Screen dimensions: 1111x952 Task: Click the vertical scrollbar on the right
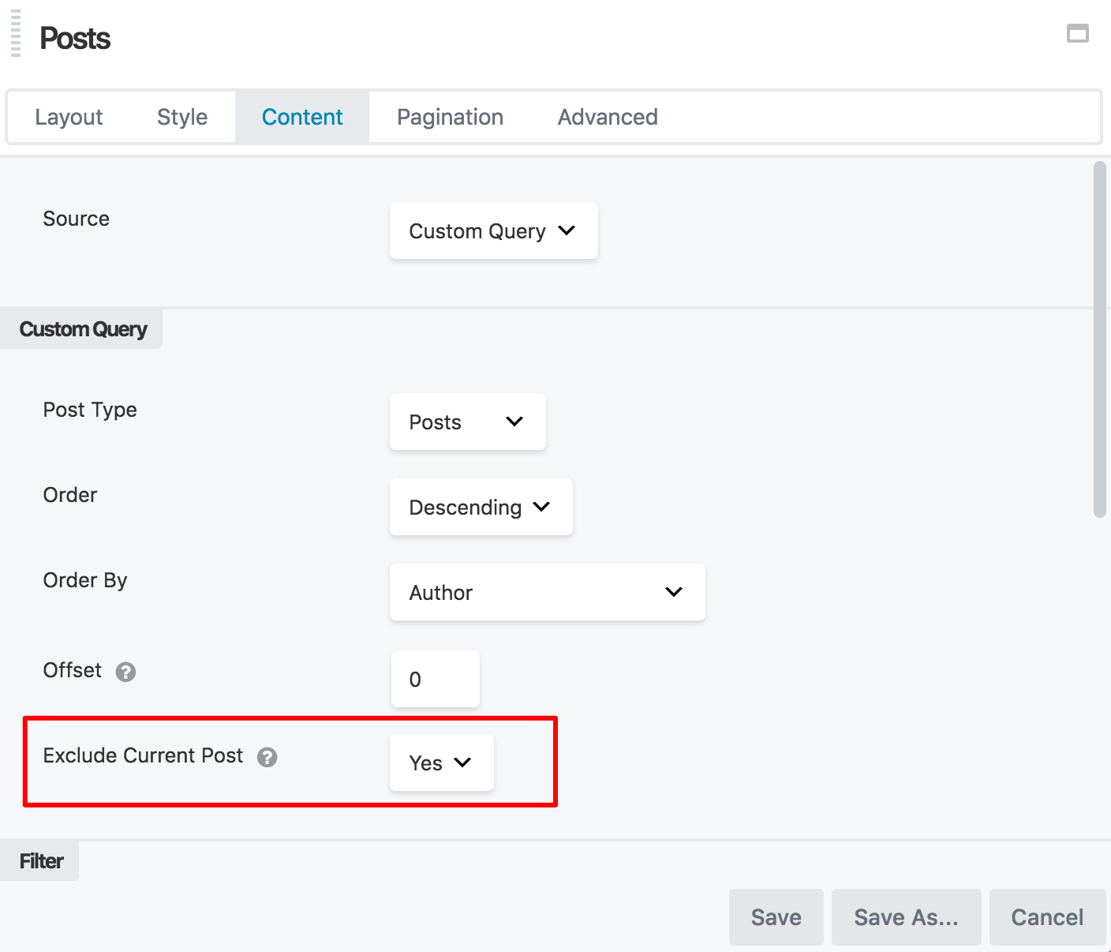click(x=1099, y=339)
